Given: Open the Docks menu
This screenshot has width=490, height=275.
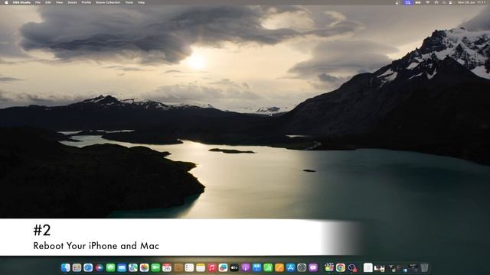Looking at the screenshot, I should 72,2.
